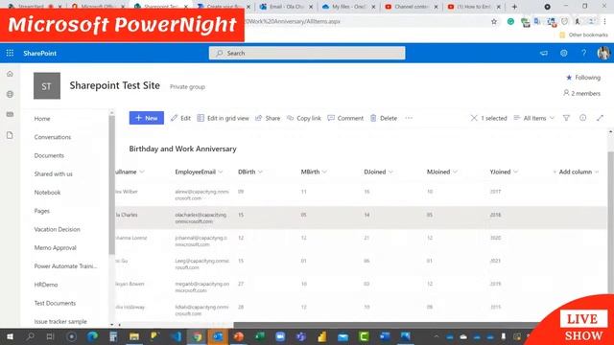Open the DJoined column header menu
This screenshot has height=345, width=614.
click(x=378, y=172)
